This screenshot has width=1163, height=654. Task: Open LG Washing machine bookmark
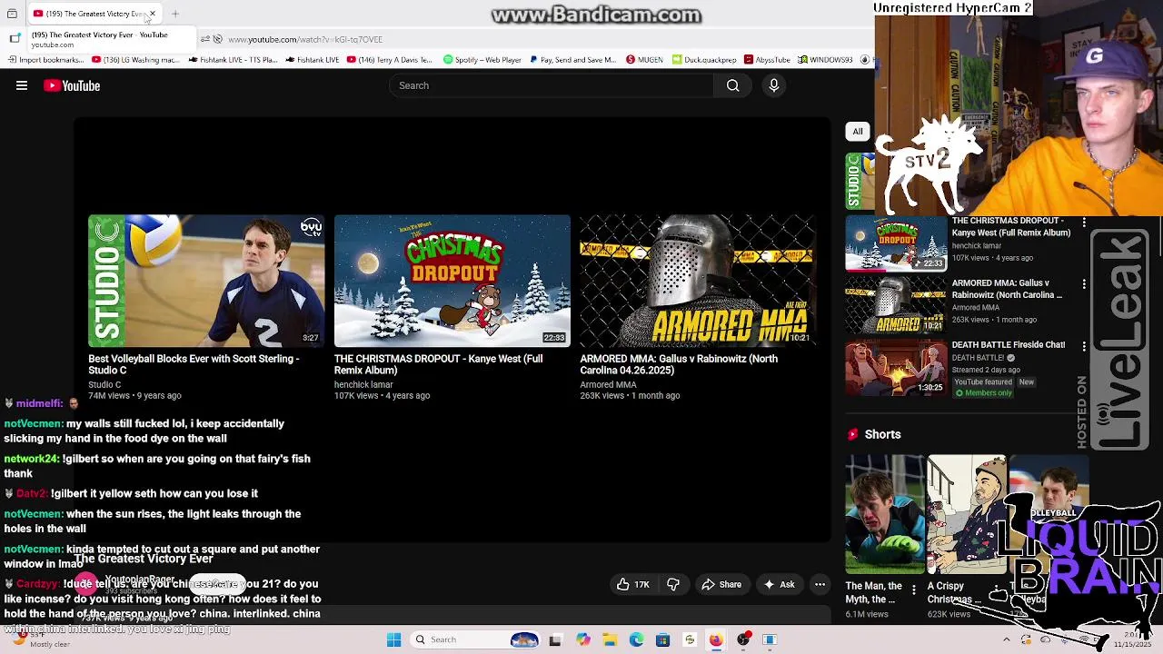tap(136, 60)
